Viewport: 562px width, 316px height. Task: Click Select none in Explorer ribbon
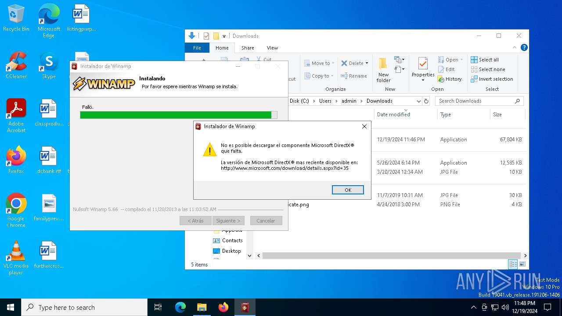[488, 69]
